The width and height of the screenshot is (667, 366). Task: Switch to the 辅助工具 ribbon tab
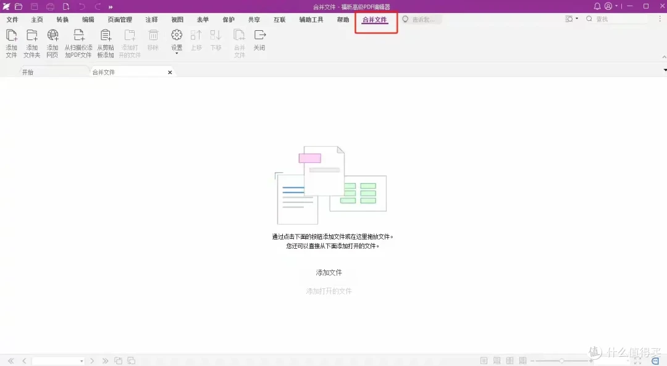tap(311, 20)
